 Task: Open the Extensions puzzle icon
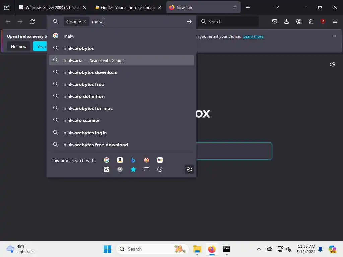point(311,21)
